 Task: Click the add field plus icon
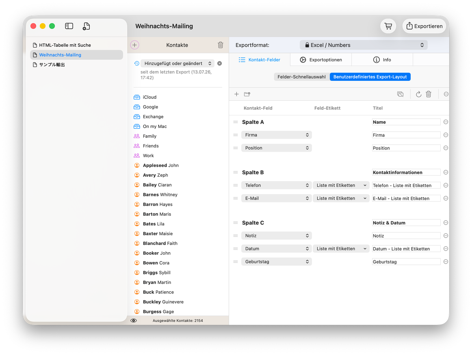click(236, 94)
